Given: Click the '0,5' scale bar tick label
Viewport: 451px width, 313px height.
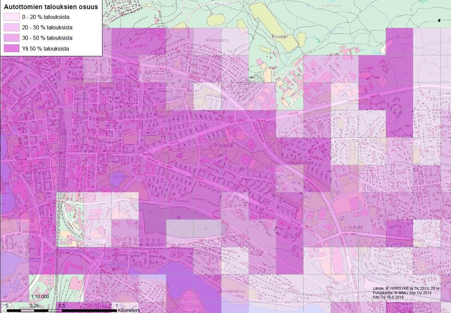Looking at the screenshot, I should 62,306.
